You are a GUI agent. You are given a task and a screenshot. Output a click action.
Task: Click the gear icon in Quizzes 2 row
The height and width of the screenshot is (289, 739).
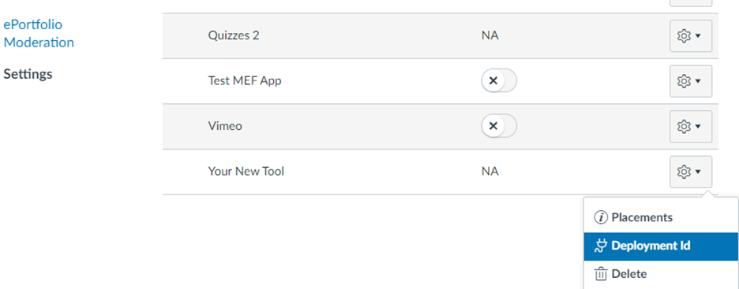[x=684, y=35]
